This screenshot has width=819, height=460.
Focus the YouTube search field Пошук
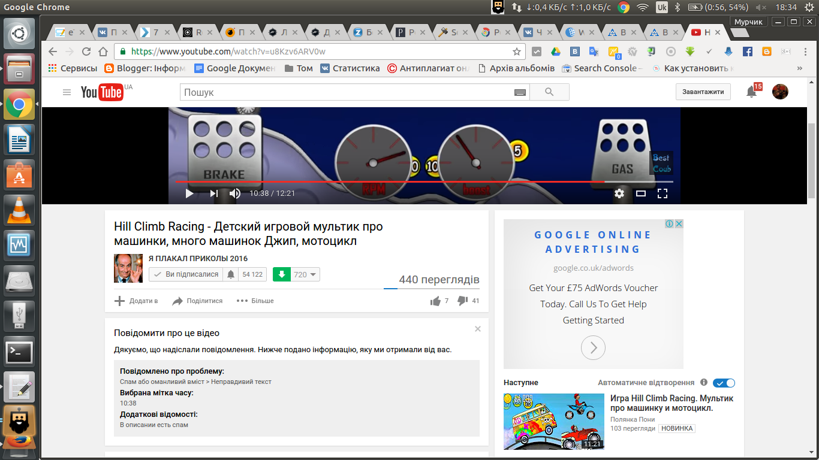tap(347, 92)
